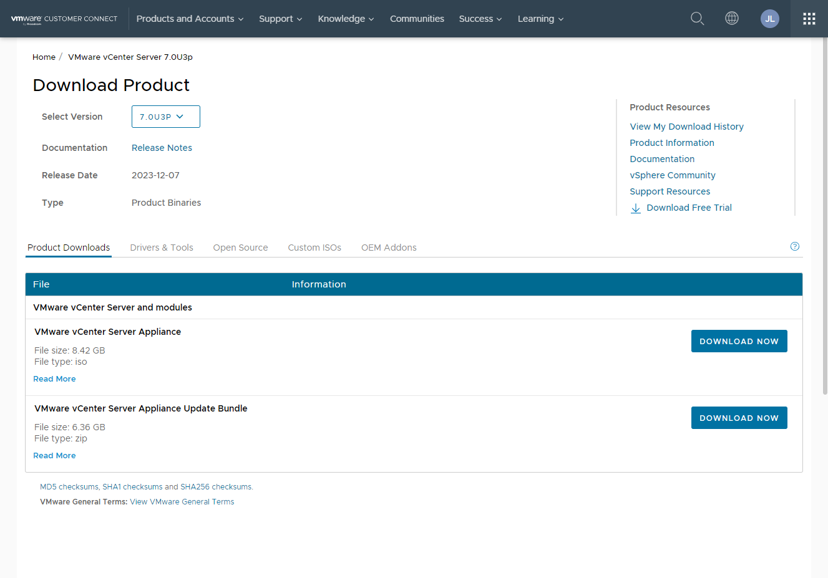Open the Release Notes link

(162, 148)
